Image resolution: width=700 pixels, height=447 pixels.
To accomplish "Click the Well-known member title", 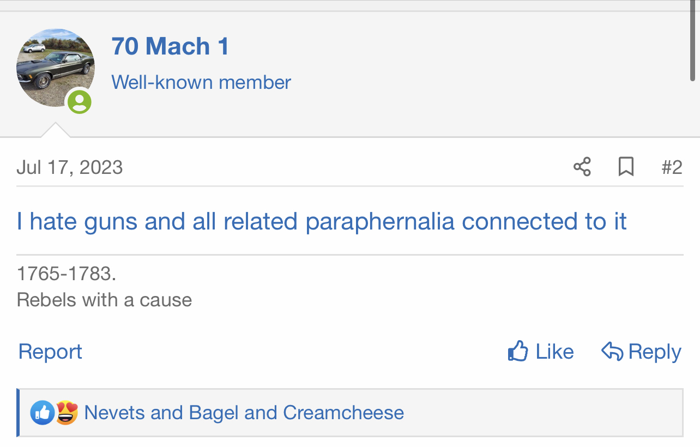I will [201, 82].
